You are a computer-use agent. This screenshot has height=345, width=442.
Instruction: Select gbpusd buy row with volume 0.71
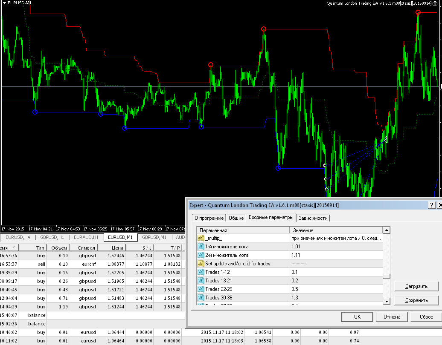point(93,298)
